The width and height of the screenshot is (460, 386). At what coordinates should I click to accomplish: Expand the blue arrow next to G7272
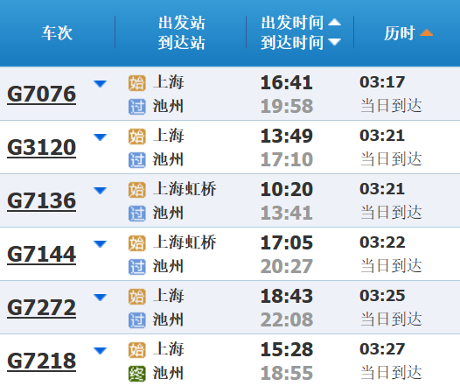coord(100,298)
